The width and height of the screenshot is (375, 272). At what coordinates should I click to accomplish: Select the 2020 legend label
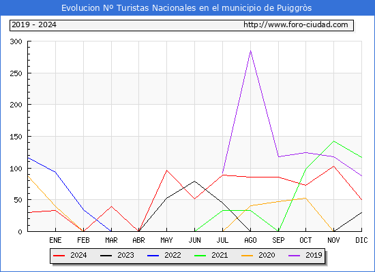[267, 255]
